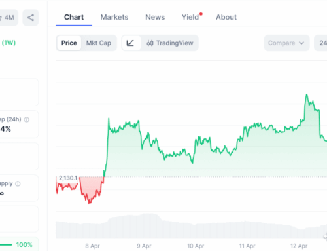Open info icon beside the (24h) label

(x=27, y=119)
